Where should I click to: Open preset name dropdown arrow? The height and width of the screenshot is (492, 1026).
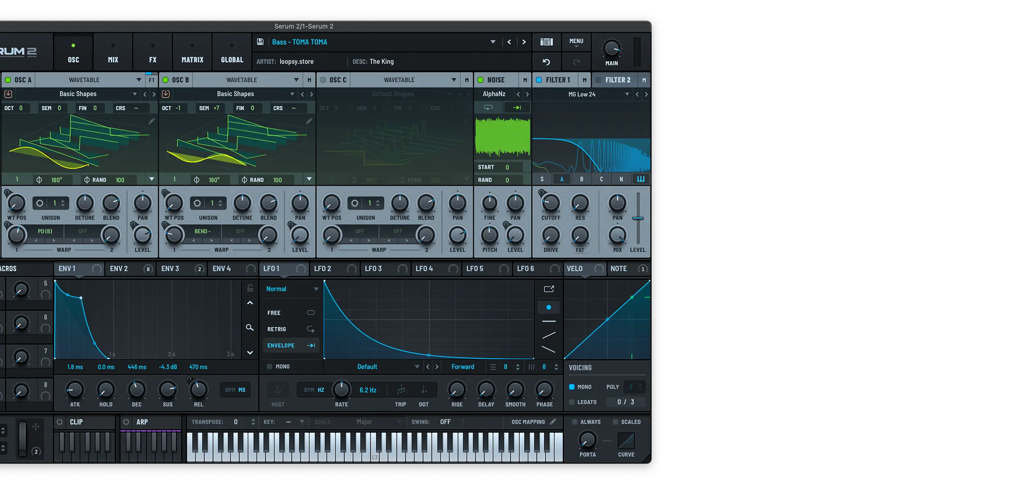pyautogui.click(x=493, y=42)
